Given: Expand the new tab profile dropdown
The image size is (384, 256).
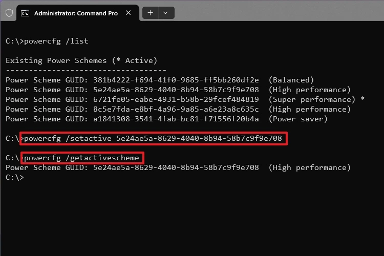Looking at the screenshot, I should [165, 13].
